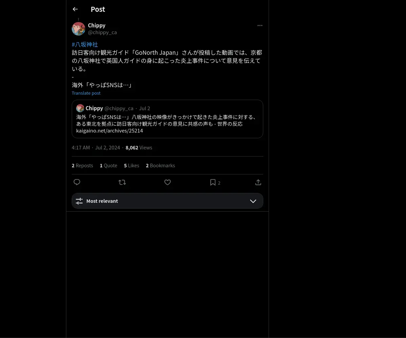Open the three-dot more options menu
This screenshot has height=338, width=406.
point(260,25)
